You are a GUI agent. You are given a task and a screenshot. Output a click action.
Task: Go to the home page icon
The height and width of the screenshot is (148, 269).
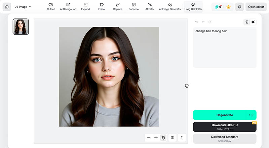click(x=6, y=7)
